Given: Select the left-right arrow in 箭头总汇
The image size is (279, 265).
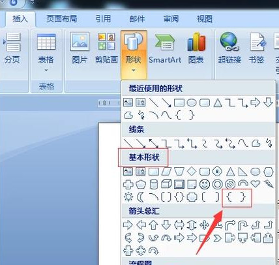Looking at the screenshot, I should [x=179, y=225].
